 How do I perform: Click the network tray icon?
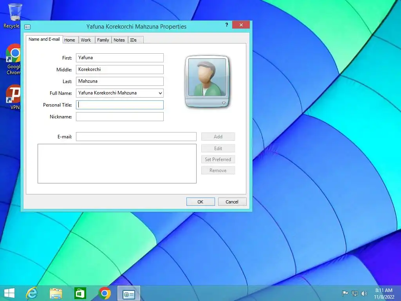(x=355, y=293)
